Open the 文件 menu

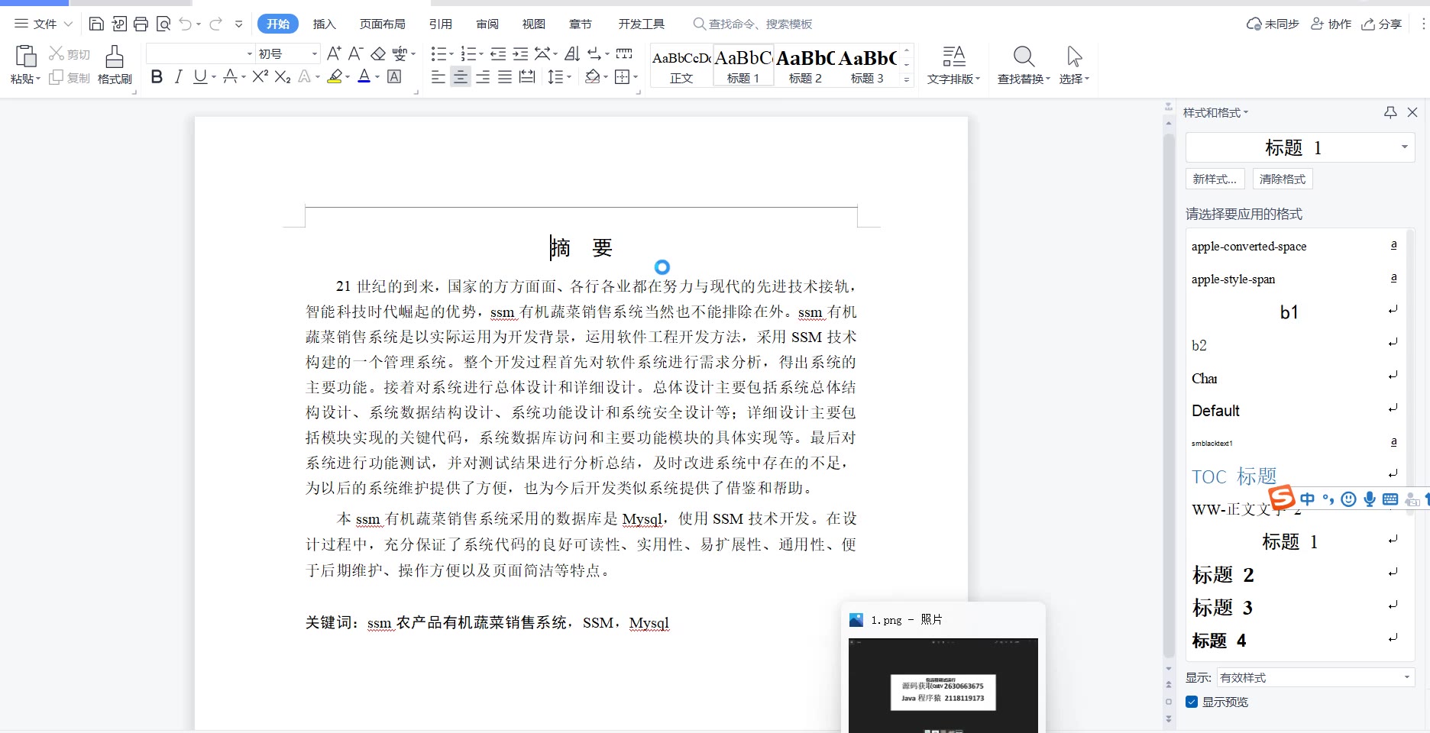coord(44,24)
